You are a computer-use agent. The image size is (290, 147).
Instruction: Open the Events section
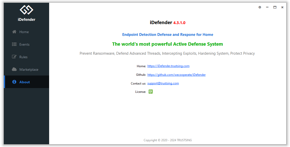click(x=26, y=44)
